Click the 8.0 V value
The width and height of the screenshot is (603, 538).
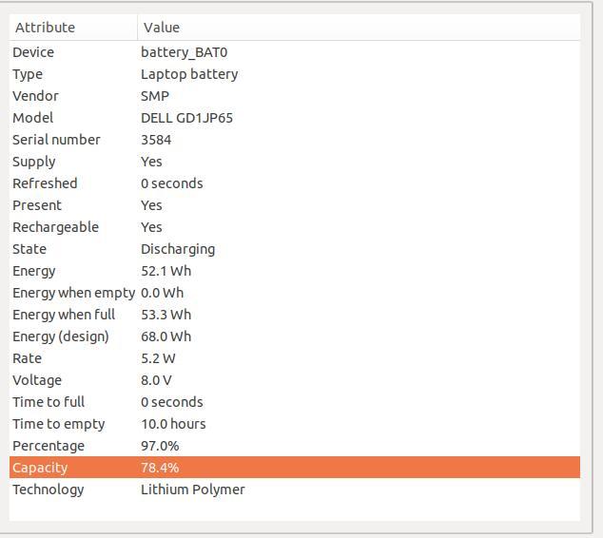[156, 381]
